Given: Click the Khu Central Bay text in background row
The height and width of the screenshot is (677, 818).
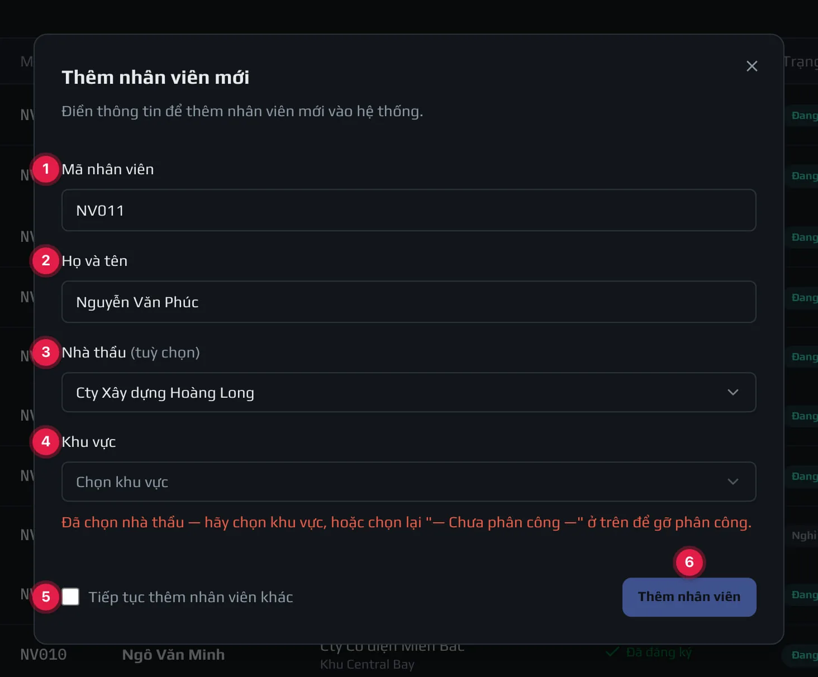Looking at the screenshot, I should tap(367, 664).
